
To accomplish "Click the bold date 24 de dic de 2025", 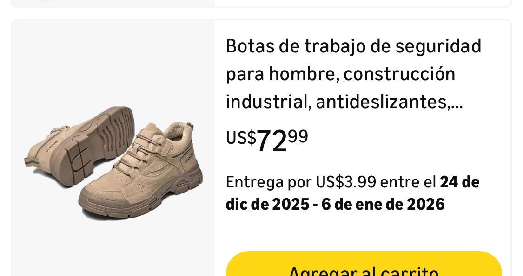I will coord(352,193).
